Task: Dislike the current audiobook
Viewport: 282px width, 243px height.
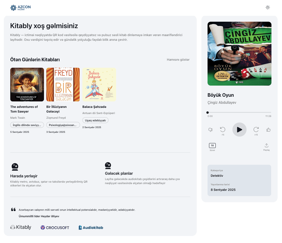Action: 210,130
